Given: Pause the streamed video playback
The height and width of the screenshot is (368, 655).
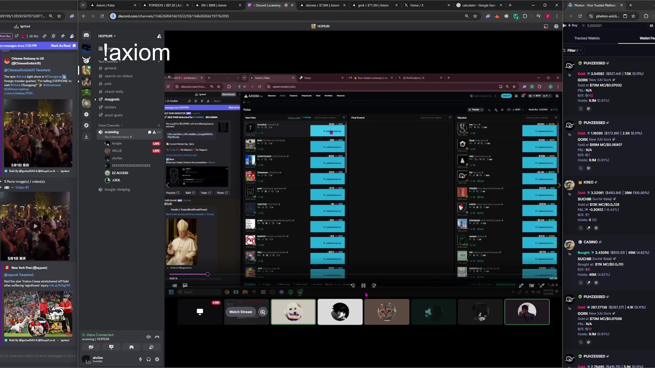Looking at the screenshot, I should [363, 285].
